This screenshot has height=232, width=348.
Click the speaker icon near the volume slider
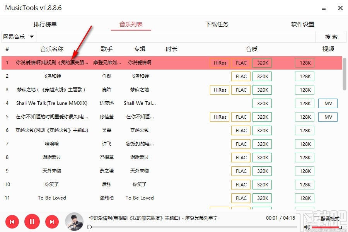click(307, 227)
